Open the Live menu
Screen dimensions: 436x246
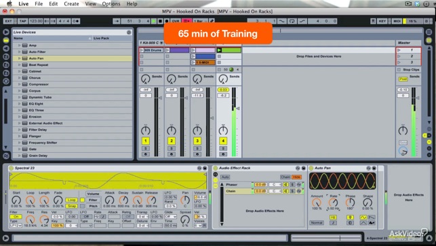[23, 4]
